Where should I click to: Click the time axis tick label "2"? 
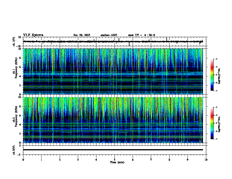click(x=60, y=160)
